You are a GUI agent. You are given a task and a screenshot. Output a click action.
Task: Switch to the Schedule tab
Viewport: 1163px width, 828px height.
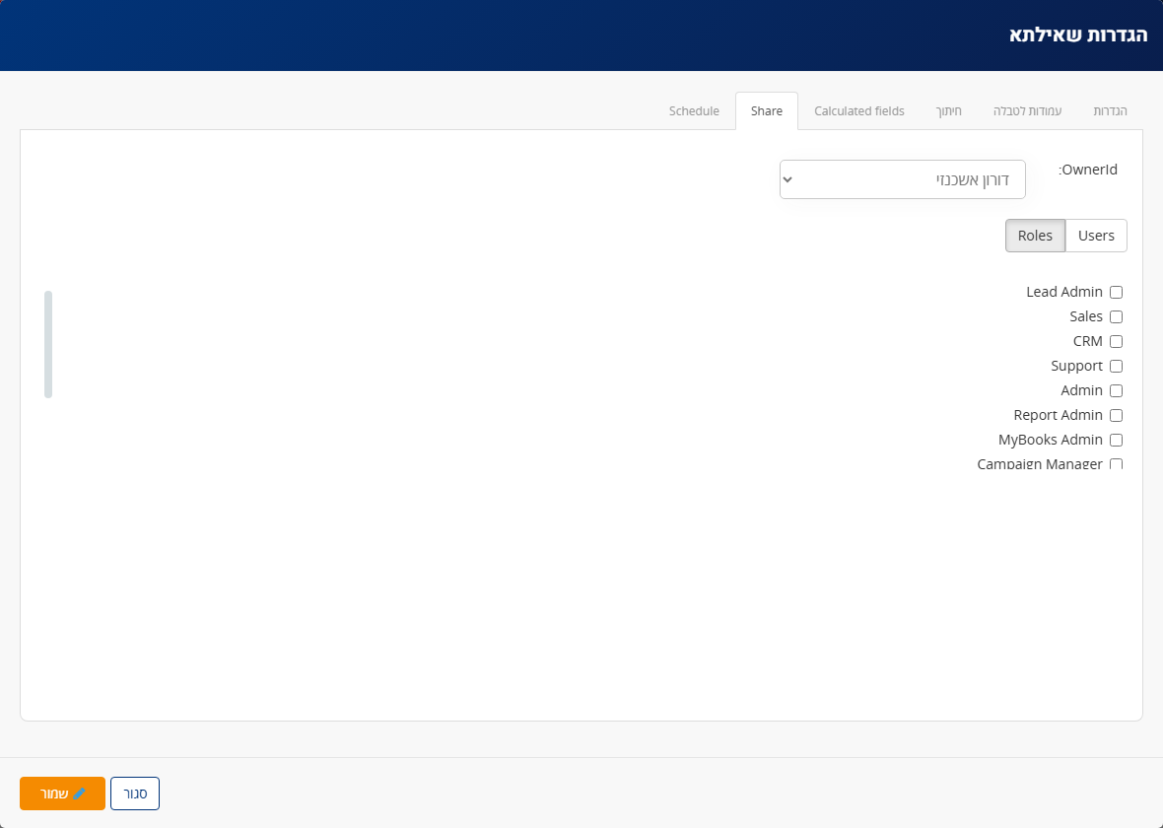pos(694,111)
